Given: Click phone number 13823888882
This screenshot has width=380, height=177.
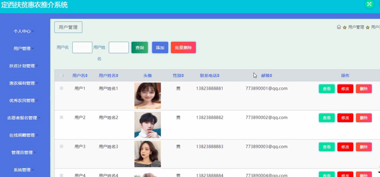Looking at the screenshot, I should [x=210, y=118].
